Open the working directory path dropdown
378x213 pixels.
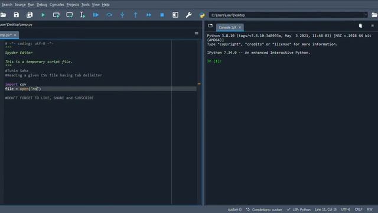pyautogui.click(x=366, y=15)
